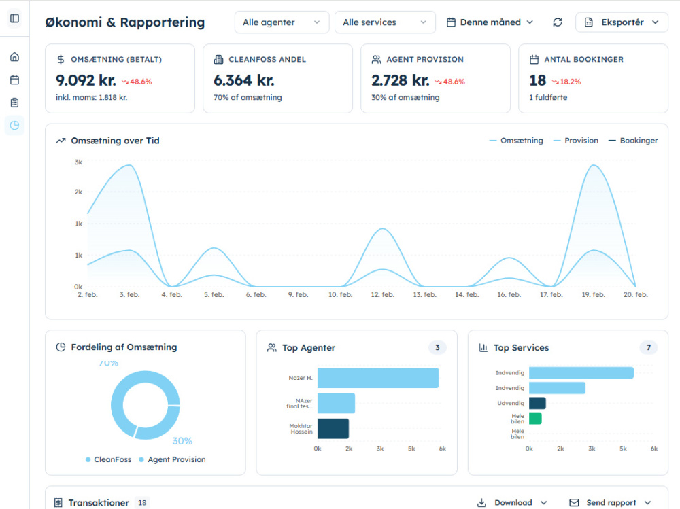Viewport: 680px width, 509px height.
Task: Select the pie chart reporting sidebar icon
Action: point(14,125)
